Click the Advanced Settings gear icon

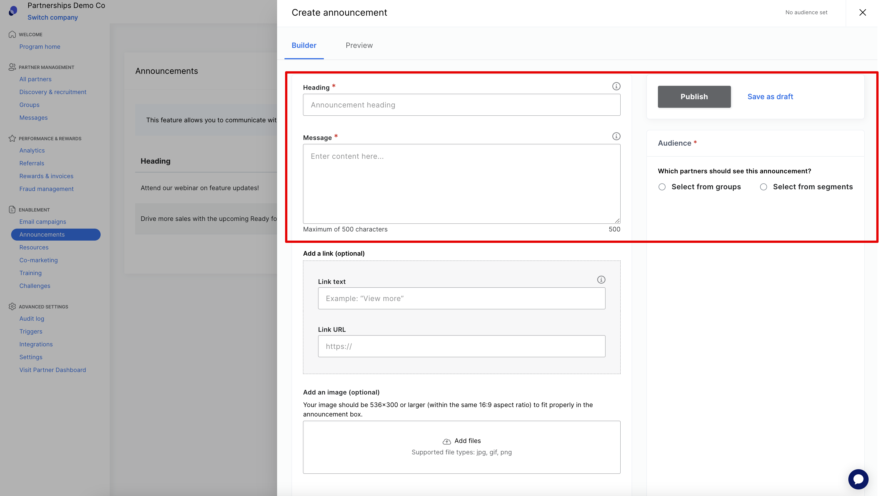point(12,306)
